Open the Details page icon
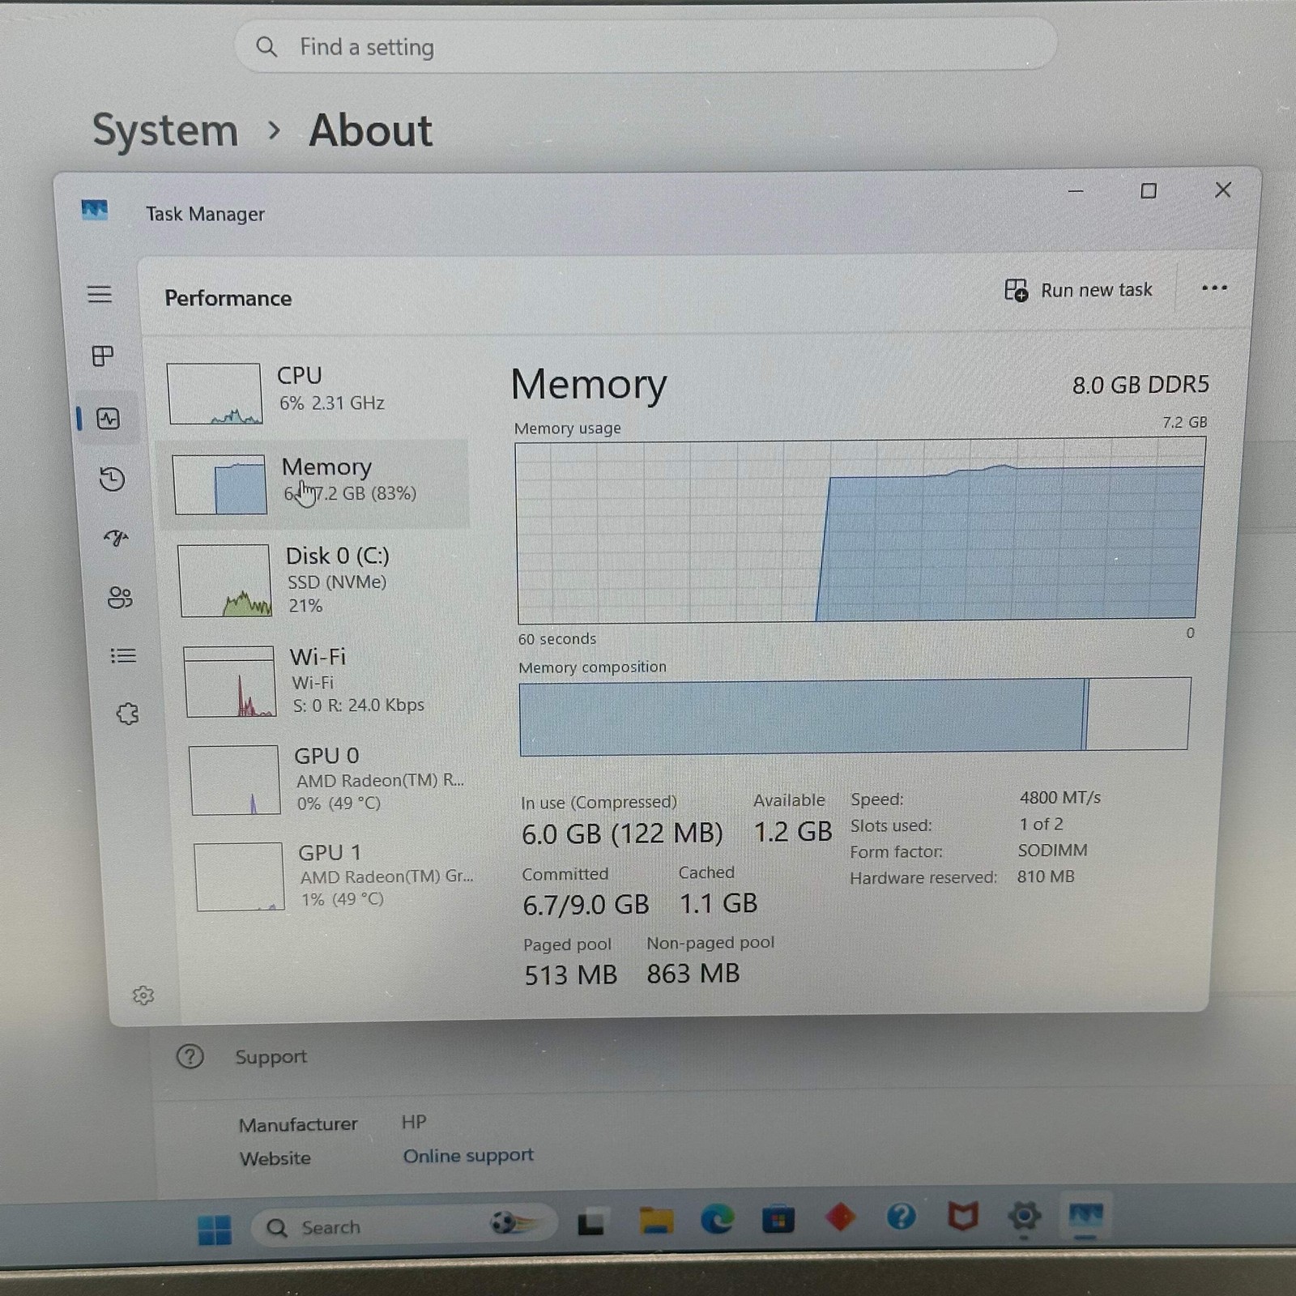1296x1296 pixels. tap(123, 655)
